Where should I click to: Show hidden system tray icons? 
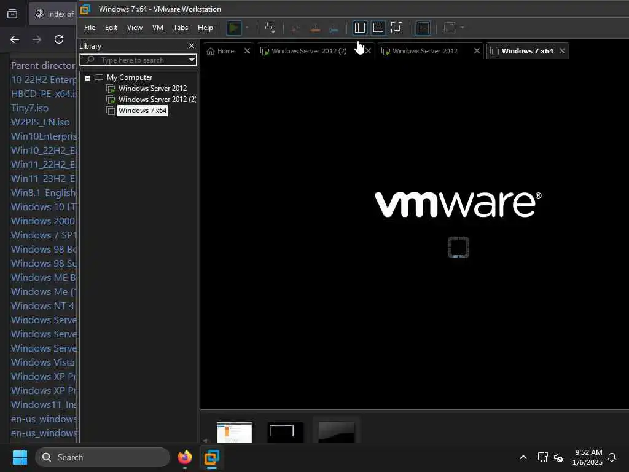pos(523,457)
